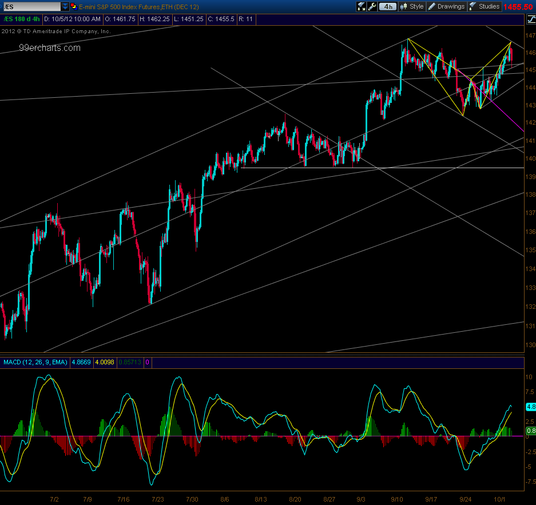Open chart settings wrench icon
The image size is (536, 505).
(x=372, y=6)
